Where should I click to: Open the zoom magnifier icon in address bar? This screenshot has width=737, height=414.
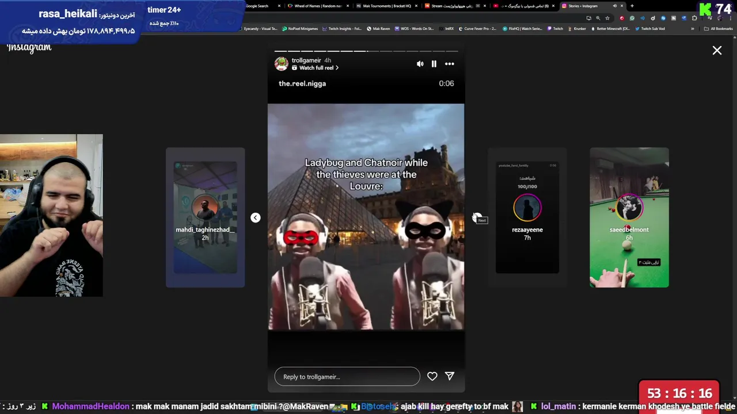pyautogui.click(x=598, y=18)
